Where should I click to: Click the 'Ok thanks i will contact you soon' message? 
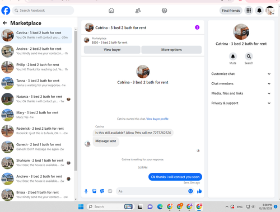point(175,177)
